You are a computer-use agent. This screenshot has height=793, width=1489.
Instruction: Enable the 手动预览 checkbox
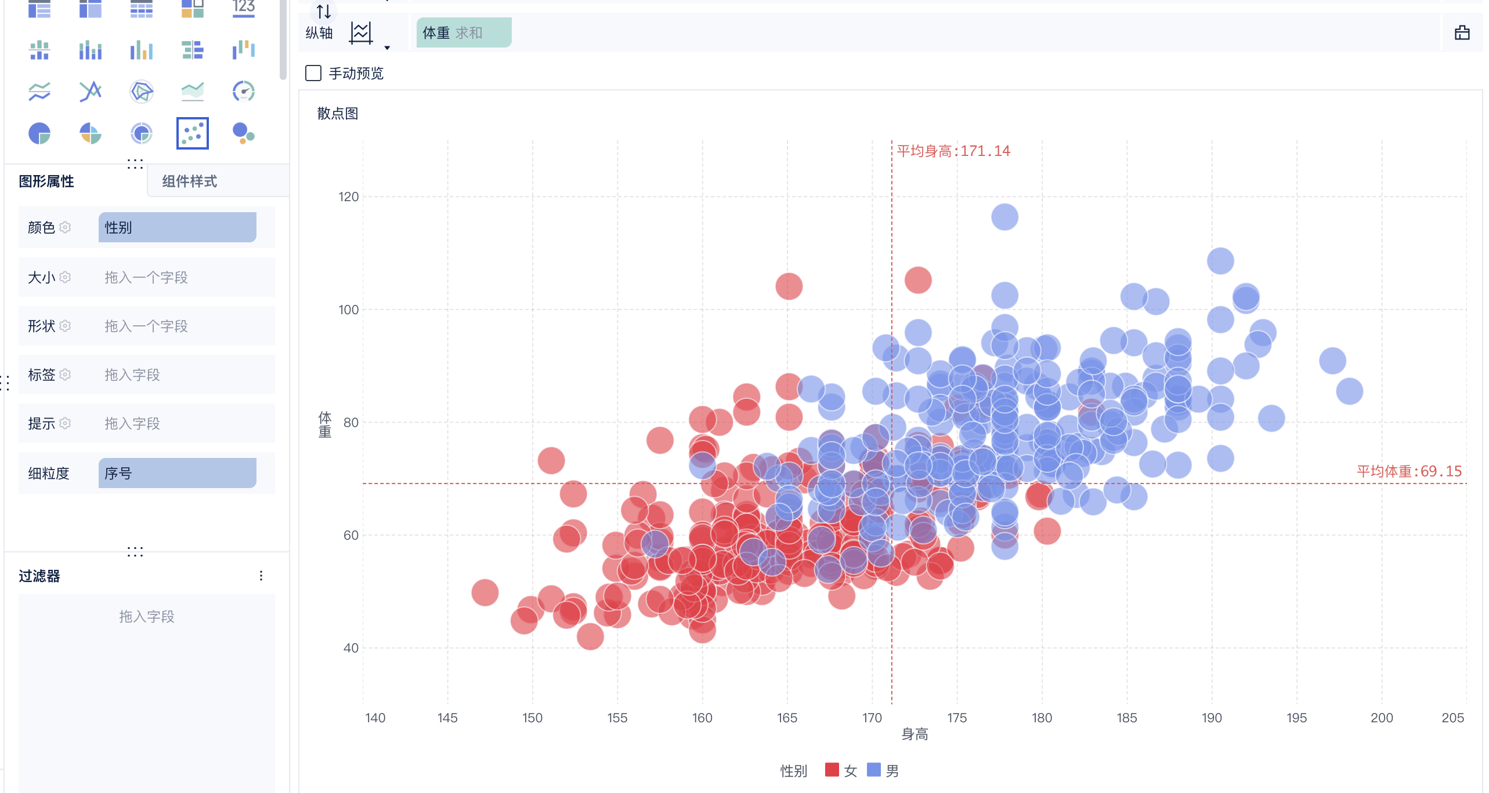[x=313, y=73]
